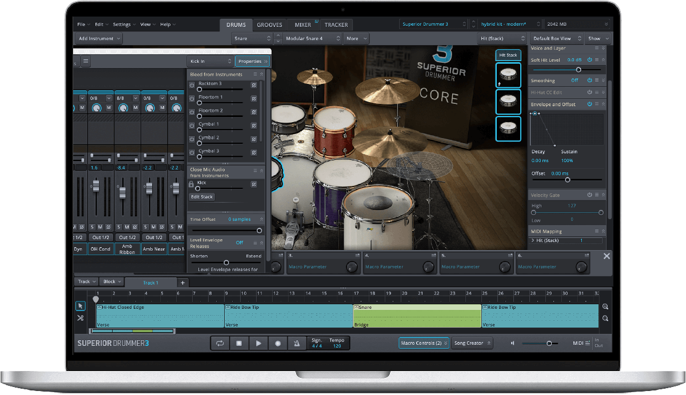
Task: Enable the Velocity Gate power button
Action: pos(589,195)
